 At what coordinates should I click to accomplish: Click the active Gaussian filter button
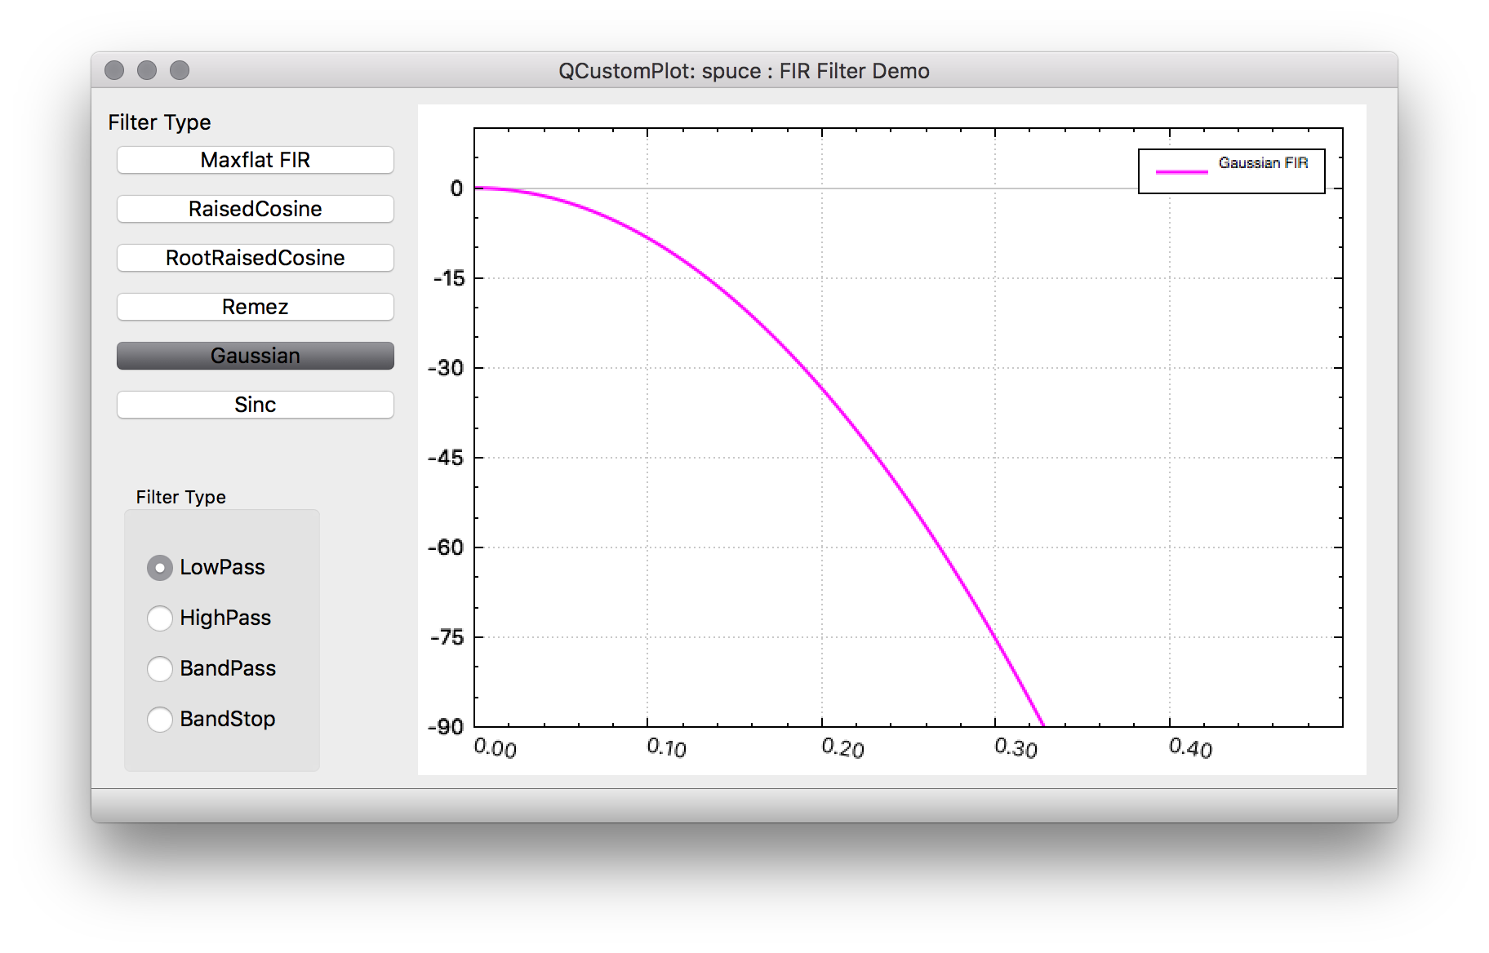click(x=255, y=355)
